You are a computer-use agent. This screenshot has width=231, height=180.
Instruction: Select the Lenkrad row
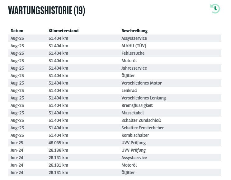[x=129, y=90]
